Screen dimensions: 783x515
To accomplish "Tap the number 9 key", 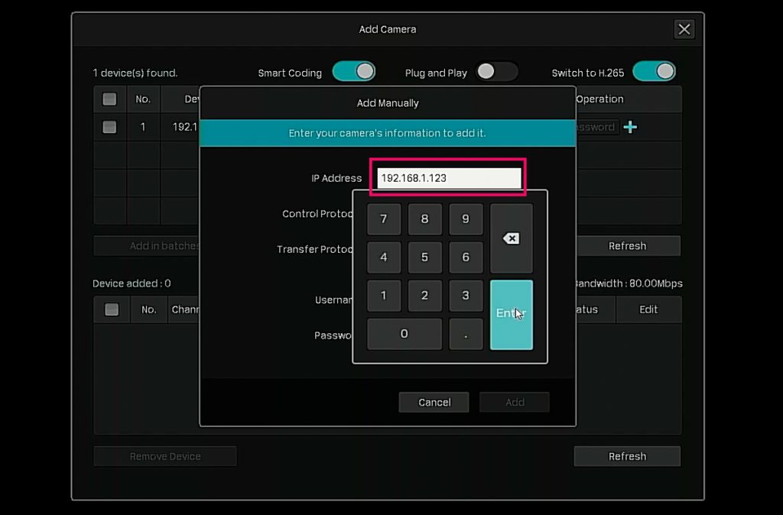I will (466, 219).
